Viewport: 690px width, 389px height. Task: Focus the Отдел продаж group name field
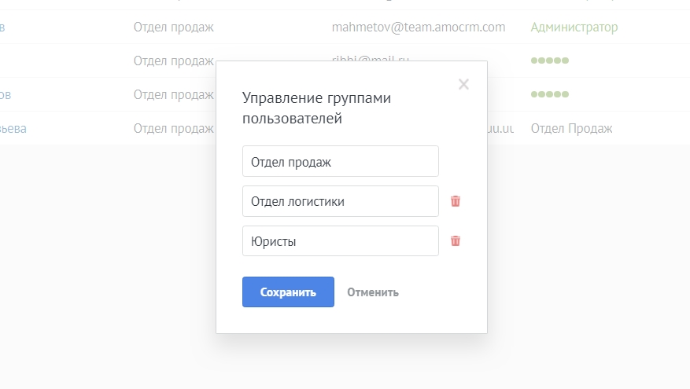340,161
